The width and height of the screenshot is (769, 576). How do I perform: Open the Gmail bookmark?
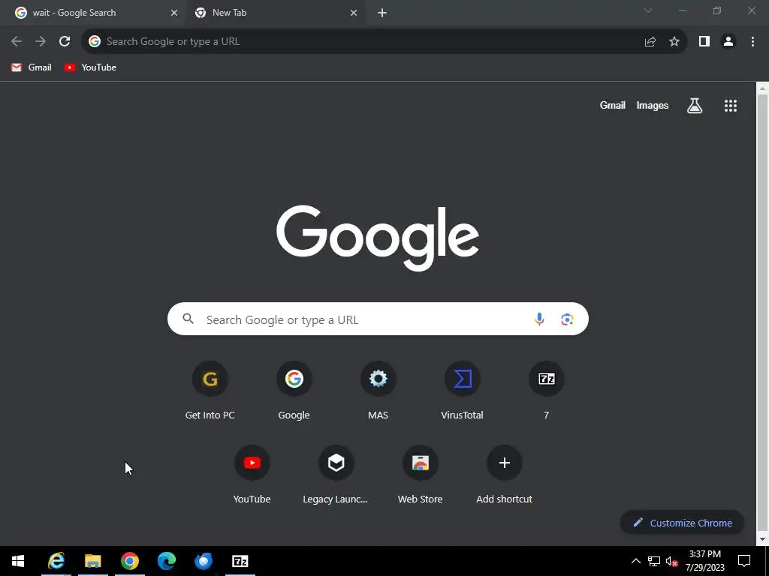pyautogui.click(x=32, y=67)
